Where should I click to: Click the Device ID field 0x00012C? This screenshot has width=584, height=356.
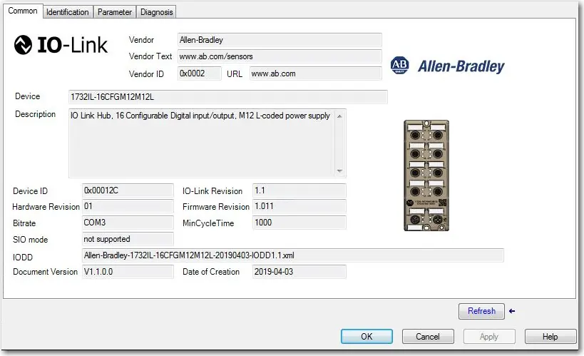point(128,190)
